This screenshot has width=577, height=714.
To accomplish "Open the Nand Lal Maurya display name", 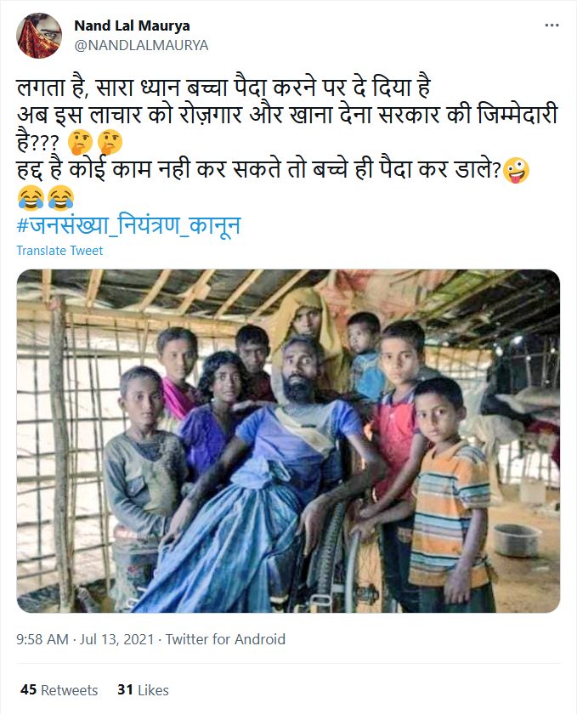I will click(x=132, y=26).
